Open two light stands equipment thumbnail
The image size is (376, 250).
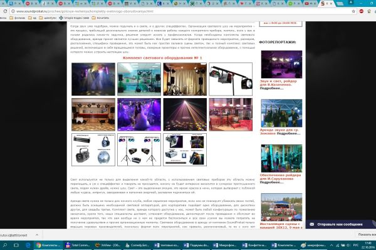[x=139, y=150]
